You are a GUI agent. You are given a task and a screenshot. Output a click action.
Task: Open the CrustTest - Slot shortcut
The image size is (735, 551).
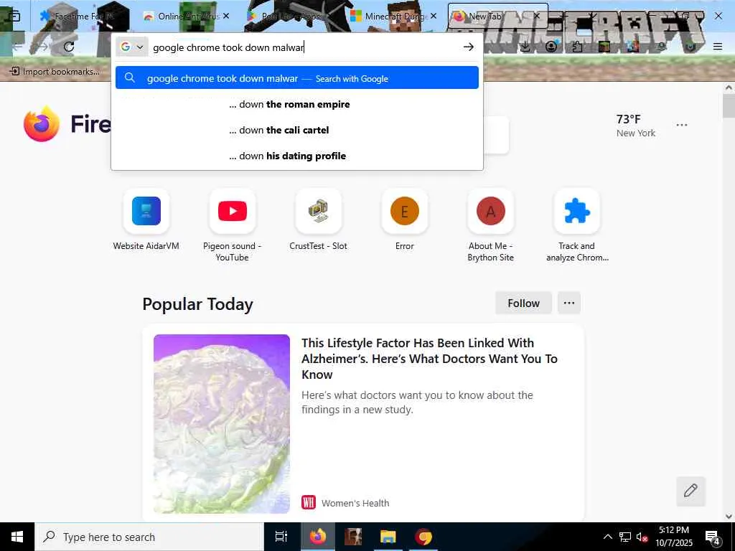coord(318,211)
